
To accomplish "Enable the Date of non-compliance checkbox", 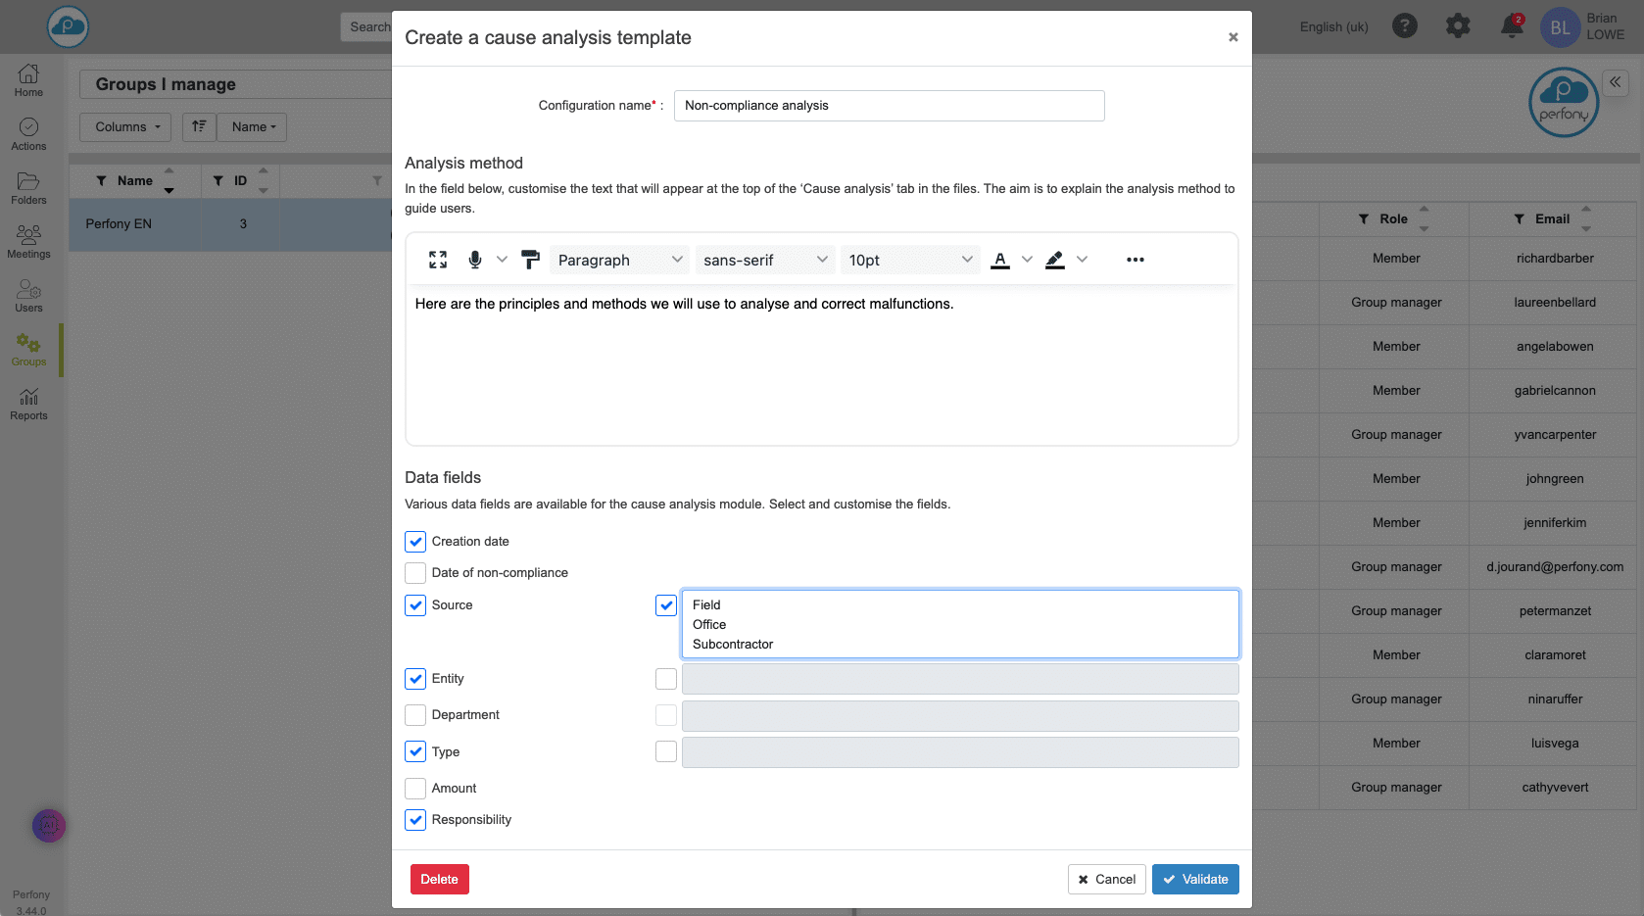I will point(415,573).
